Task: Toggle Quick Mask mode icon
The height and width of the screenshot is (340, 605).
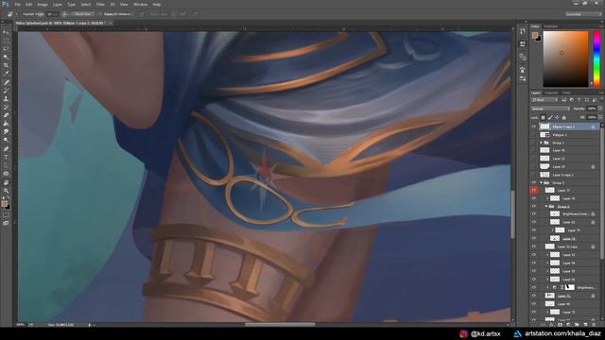Action: (6, 215)
